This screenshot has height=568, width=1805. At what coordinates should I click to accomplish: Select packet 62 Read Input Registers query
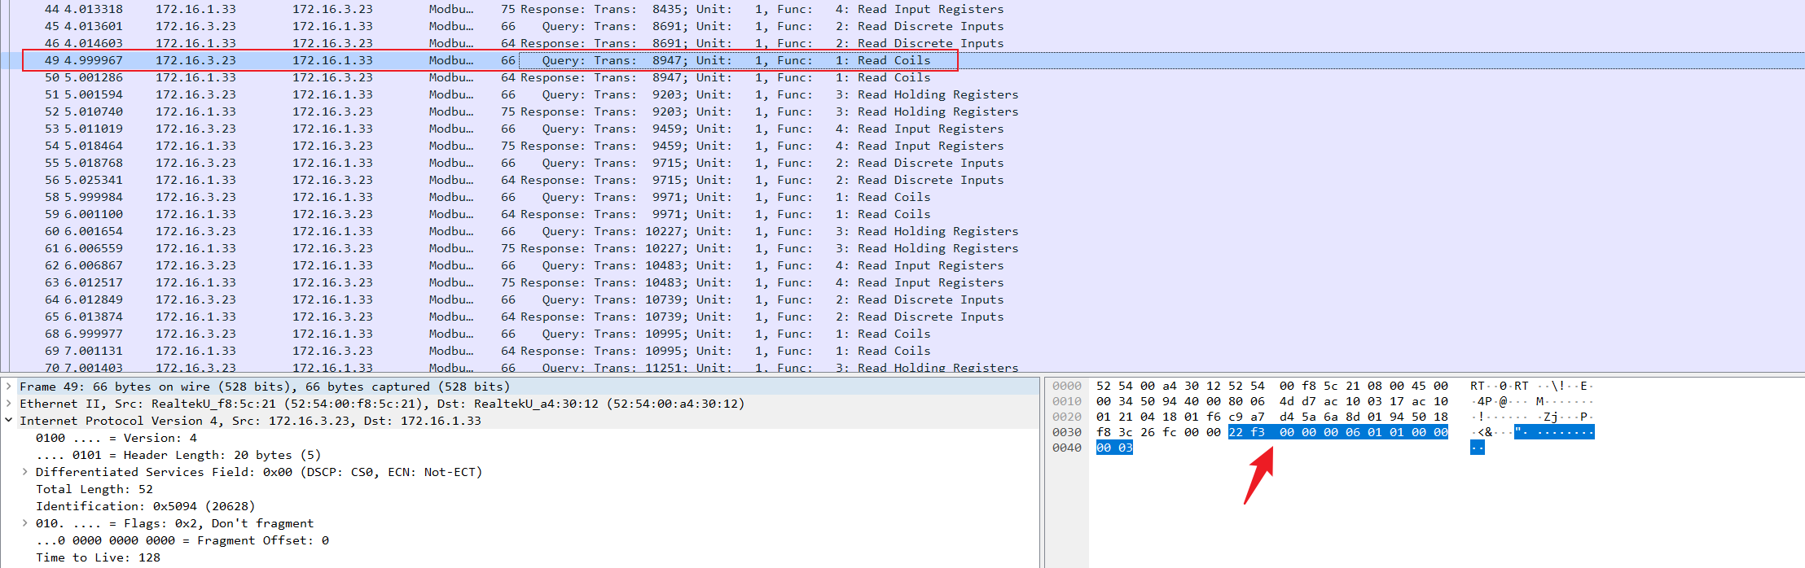489,265
